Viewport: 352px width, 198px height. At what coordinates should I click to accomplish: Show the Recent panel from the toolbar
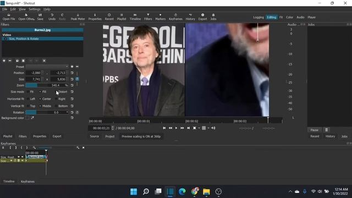click(109, 17)
